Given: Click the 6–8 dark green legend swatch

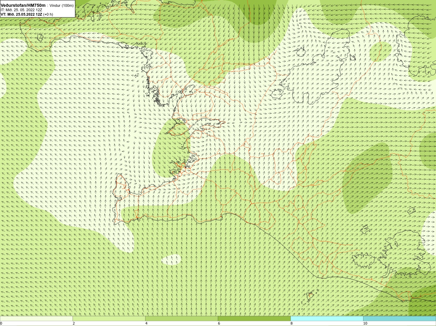Looking at the screenshot, I should (x=254, y=319).
